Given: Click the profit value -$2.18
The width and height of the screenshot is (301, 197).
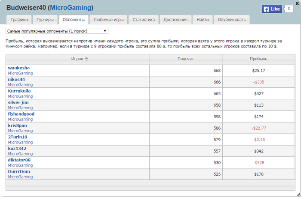Looking at the screenshot, I should coord(258,140).
